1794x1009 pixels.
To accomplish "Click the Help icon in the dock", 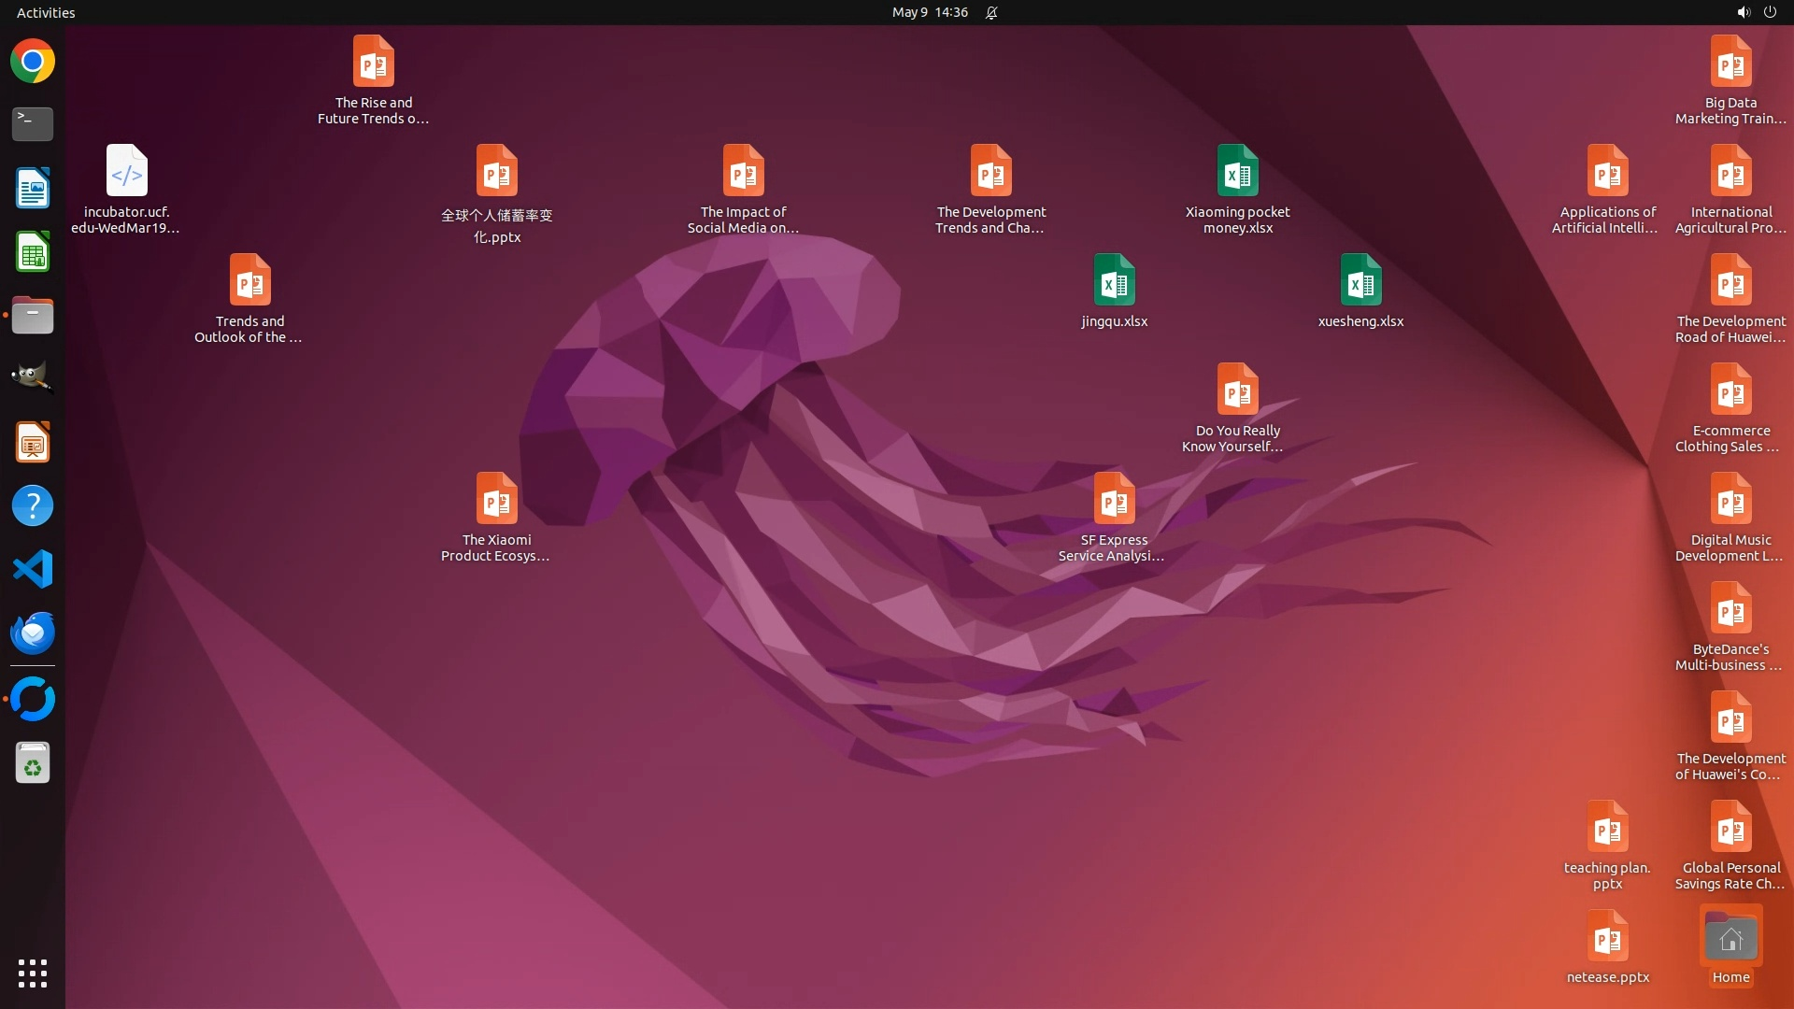I will click(x=33, y=505).
